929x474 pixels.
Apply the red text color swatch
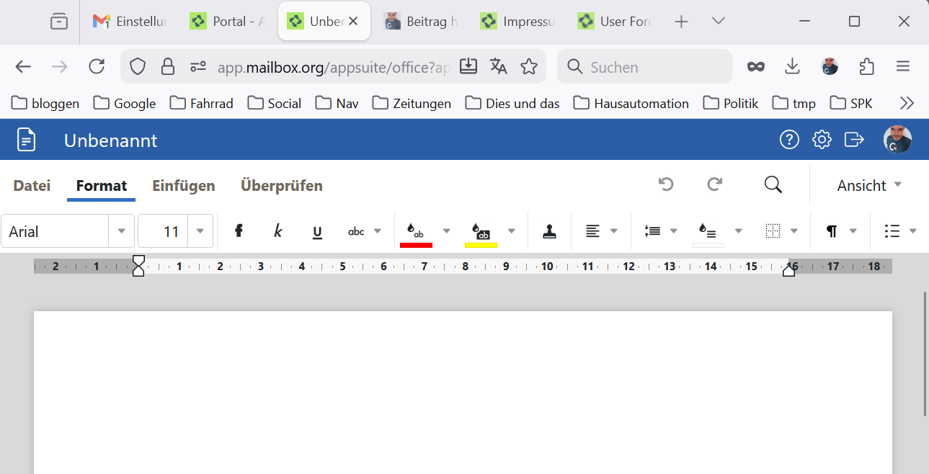[x=416, y=232]
